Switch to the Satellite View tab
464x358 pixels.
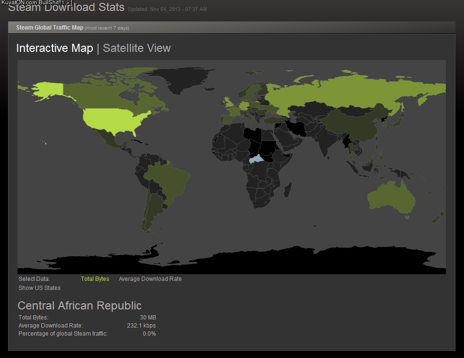pos(137,48)
